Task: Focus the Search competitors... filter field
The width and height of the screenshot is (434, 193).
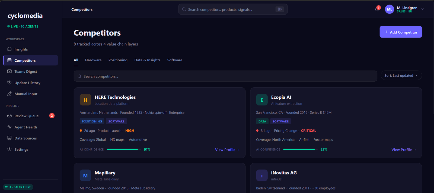Action: click(225, 76)
